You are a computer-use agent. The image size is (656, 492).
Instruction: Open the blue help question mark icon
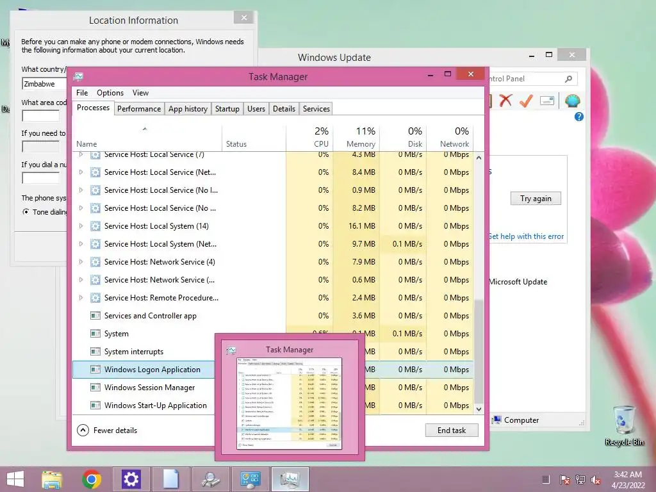579,117
